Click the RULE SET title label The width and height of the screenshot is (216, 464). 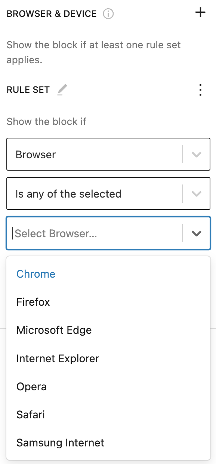pos(28,90)
